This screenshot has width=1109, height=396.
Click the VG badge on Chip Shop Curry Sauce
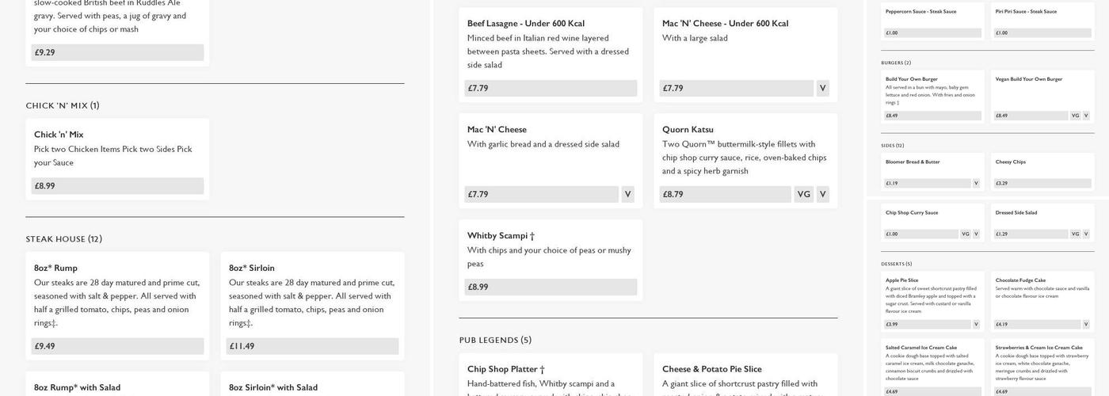[x=965, y=234]
